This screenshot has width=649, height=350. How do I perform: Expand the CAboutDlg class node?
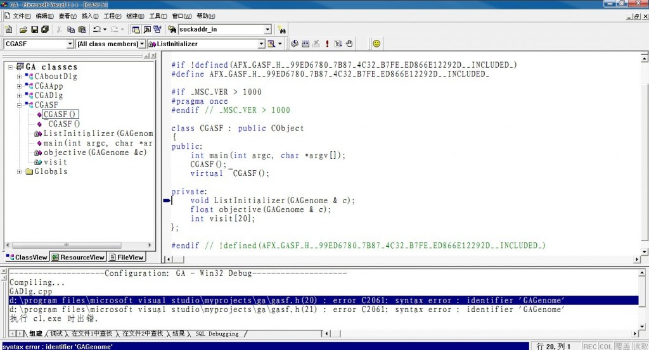click(x=19, y=77)
